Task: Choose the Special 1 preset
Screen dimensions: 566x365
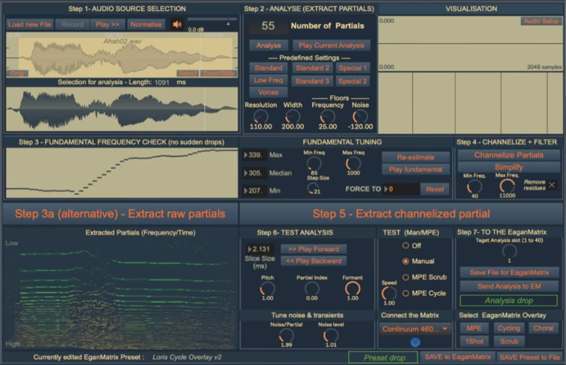Action: click(x=353, y=68)
